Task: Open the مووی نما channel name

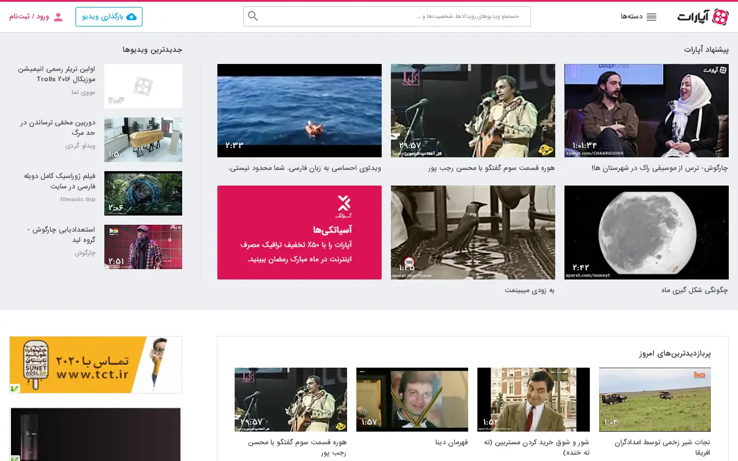Action: [84, 92]
